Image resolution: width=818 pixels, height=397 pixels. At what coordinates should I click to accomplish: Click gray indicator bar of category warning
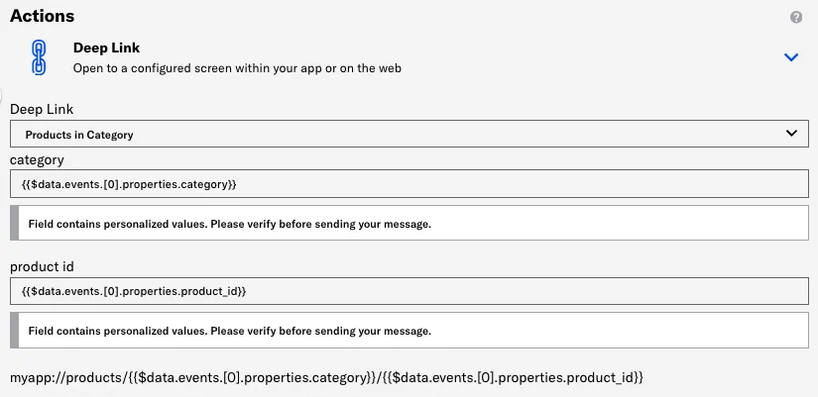pos(14,224)
